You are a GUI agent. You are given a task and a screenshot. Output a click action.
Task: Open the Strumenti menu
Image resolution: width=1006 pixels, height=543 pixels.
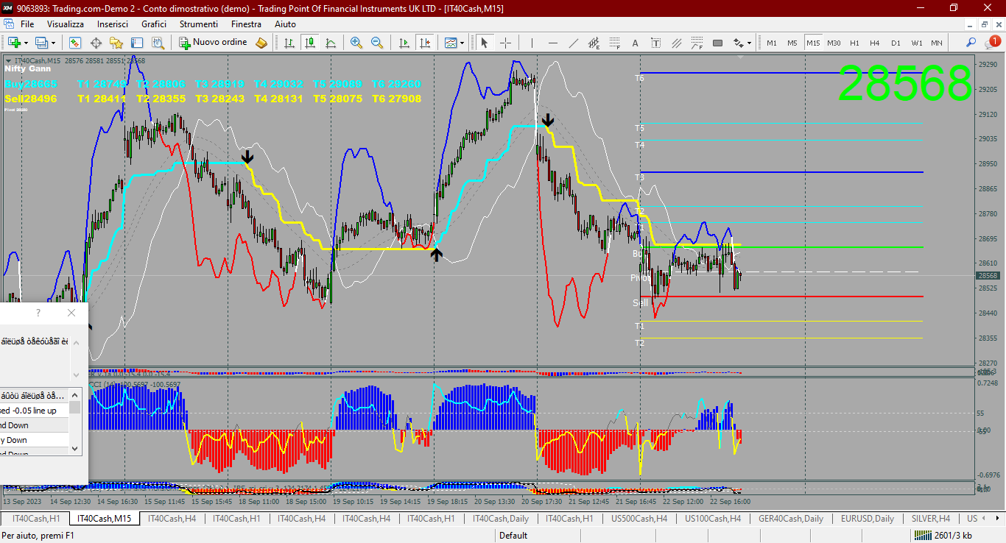pos(199,24)
